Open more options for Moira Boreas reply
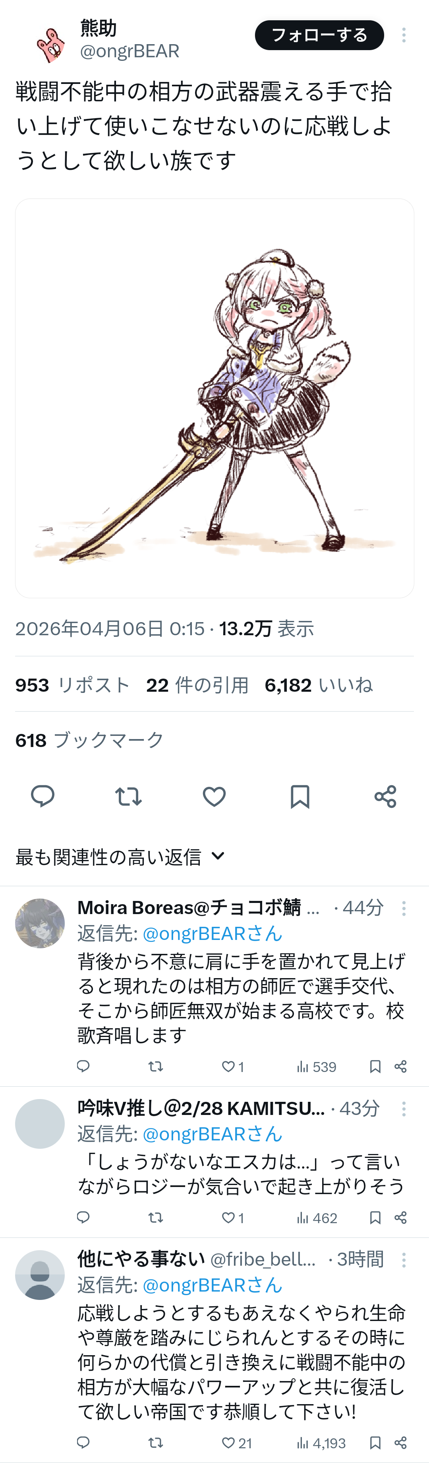This screenshot has height=1463, width=429. tap(404, 908)
